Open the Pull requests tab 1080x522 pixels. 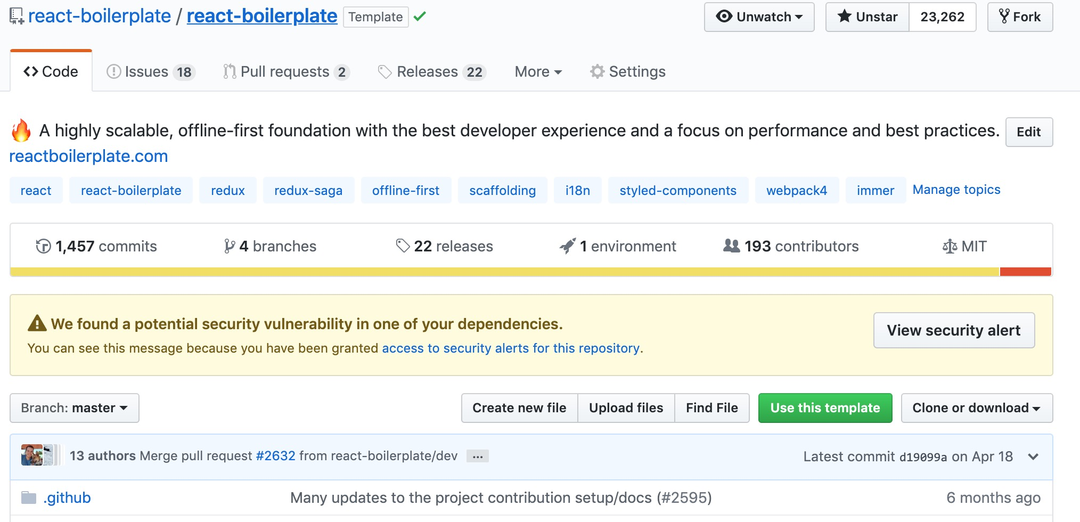[x=285, y=71]
